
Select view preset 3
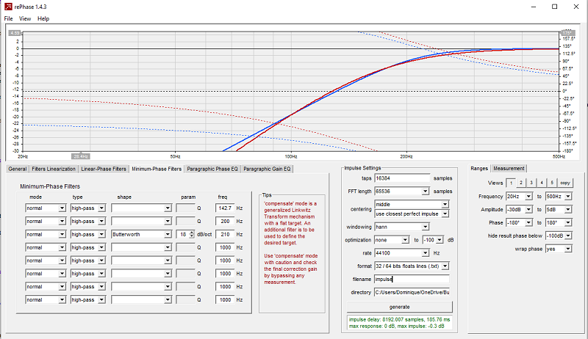coord(531,183)
